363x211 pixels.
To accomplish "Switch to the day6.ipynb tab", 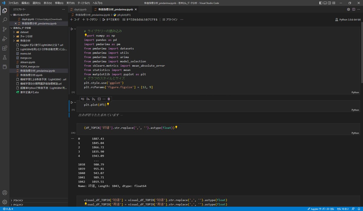I will pyautogui.click(x=80, y=9).
